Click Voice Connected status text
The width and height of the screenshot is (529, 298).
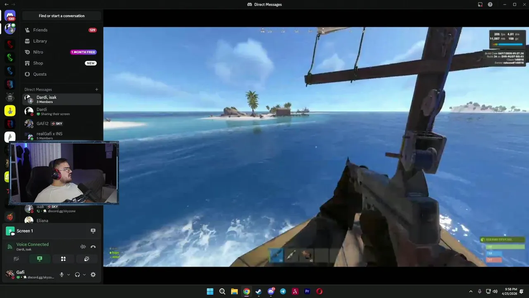(x=33, y=244)
